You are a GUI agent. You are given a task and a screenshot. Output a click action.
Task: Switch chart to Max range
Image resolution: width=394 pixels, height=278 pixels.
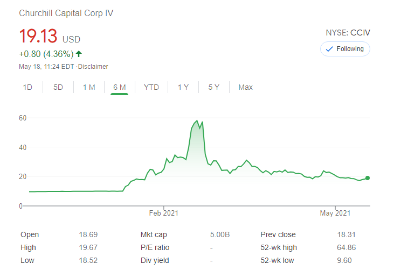tap(245, 87)
